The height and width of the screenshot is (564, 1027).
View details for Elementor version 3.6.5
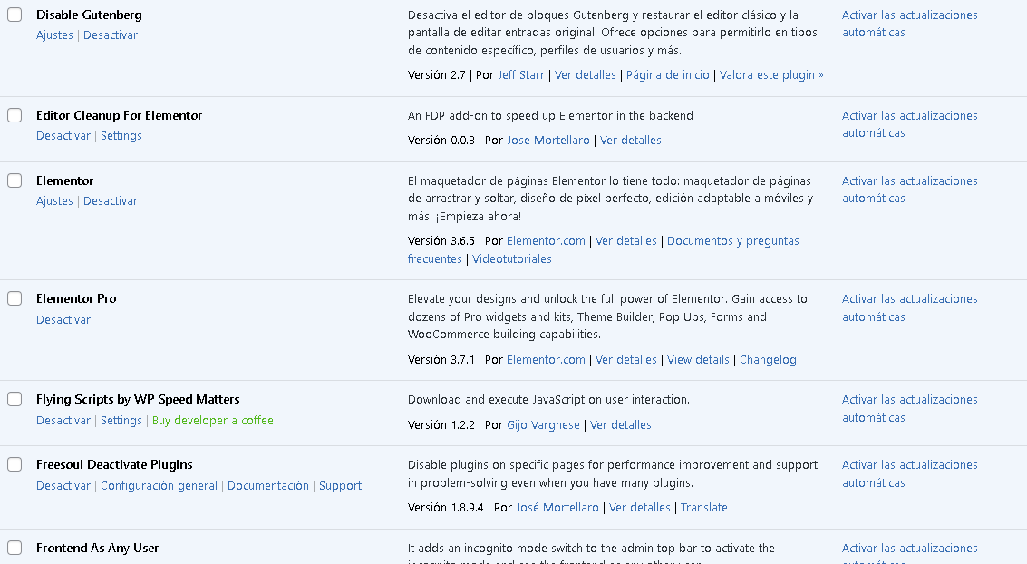point(626,241)
